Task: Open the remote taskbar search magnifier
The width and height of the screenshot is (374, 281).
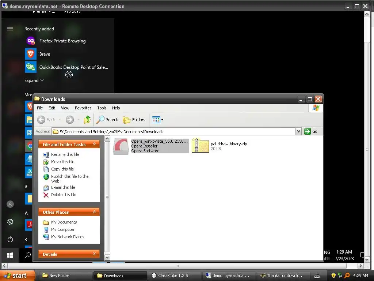Action: [x=28, y=255]
